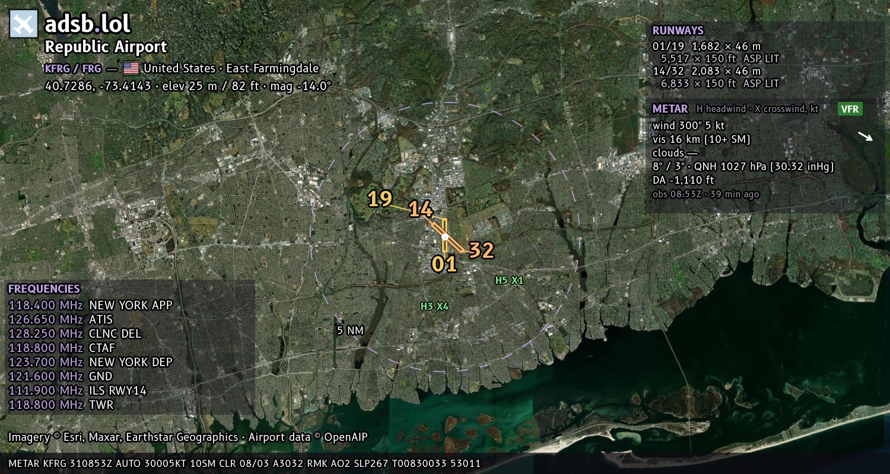Click the adsb.lol airplane logo icon
The height and width of the screenshot is (474, 890).
(x=24, y=24)
